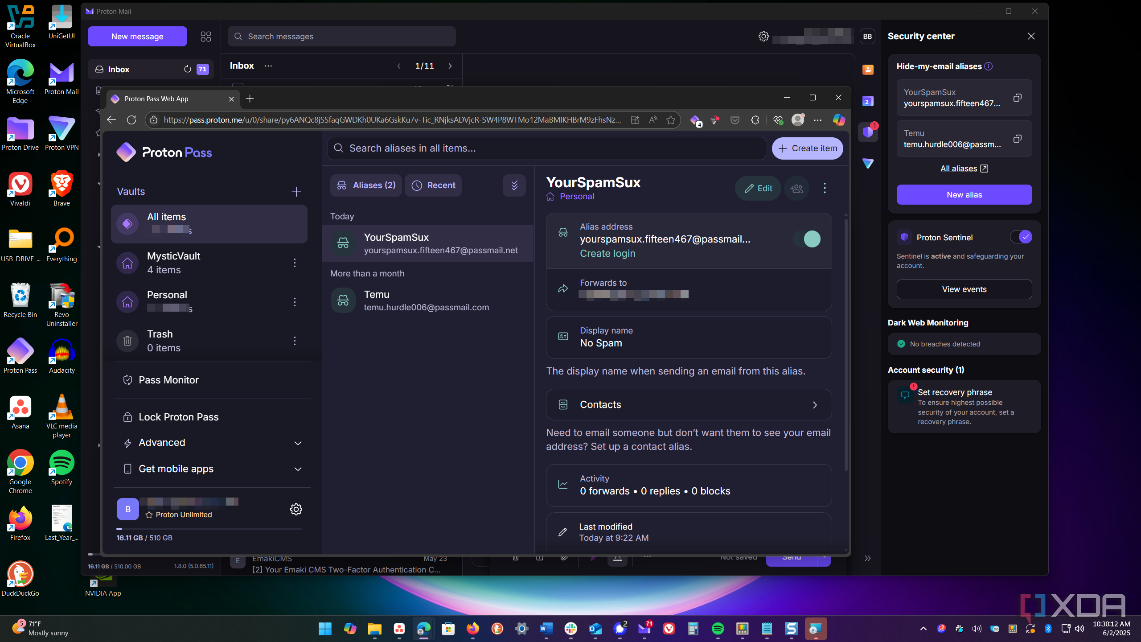Select the Recent sort option

pos(433,185)
